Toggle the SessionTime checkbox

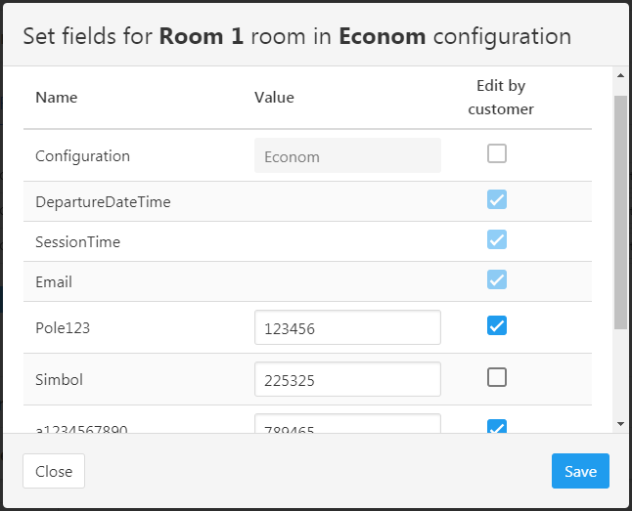tap(497, 240)
